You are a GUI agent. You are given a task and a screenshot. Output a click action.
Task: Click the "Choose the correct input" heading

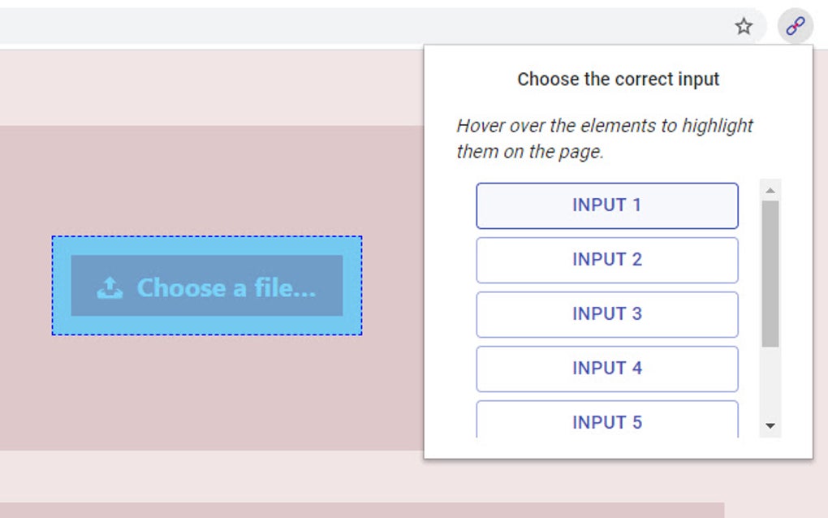[618, 80]
